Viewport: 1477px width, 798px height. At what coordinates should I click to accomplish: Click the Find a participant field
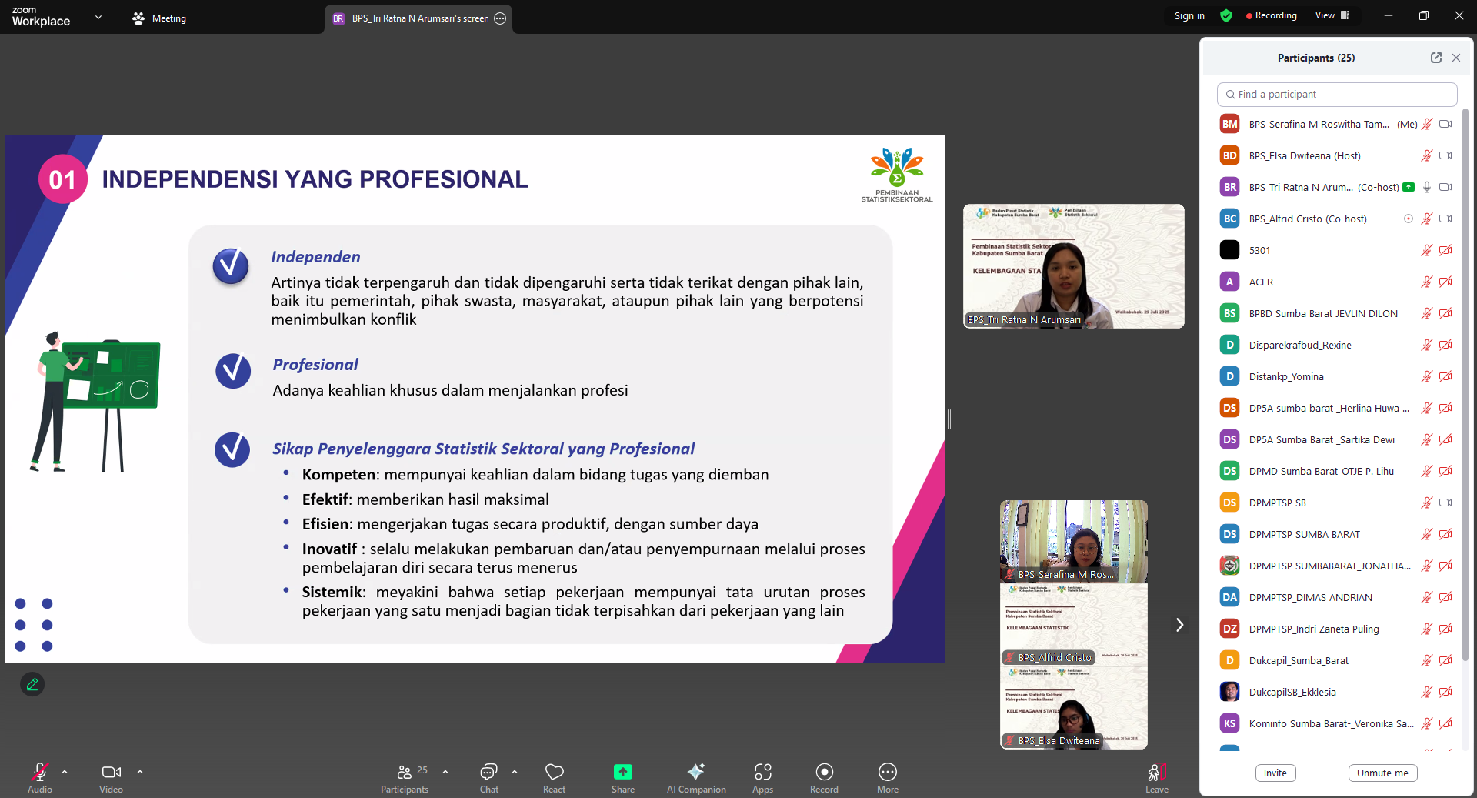tap(1337, 95)
